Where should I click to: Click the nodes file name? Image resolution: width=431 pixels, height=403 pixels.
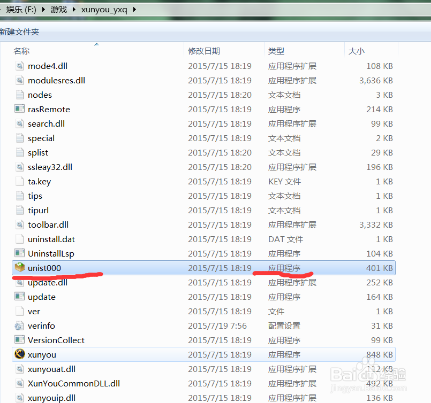click(x=40, y=95)
